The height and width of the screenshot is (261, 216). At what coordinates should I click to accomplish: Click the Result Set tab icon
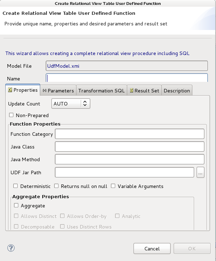pos(132,91)
